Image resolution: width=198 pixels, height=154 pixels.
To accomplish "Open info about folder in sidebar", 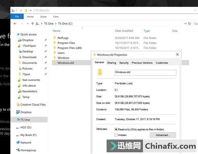I will (29, 86).
